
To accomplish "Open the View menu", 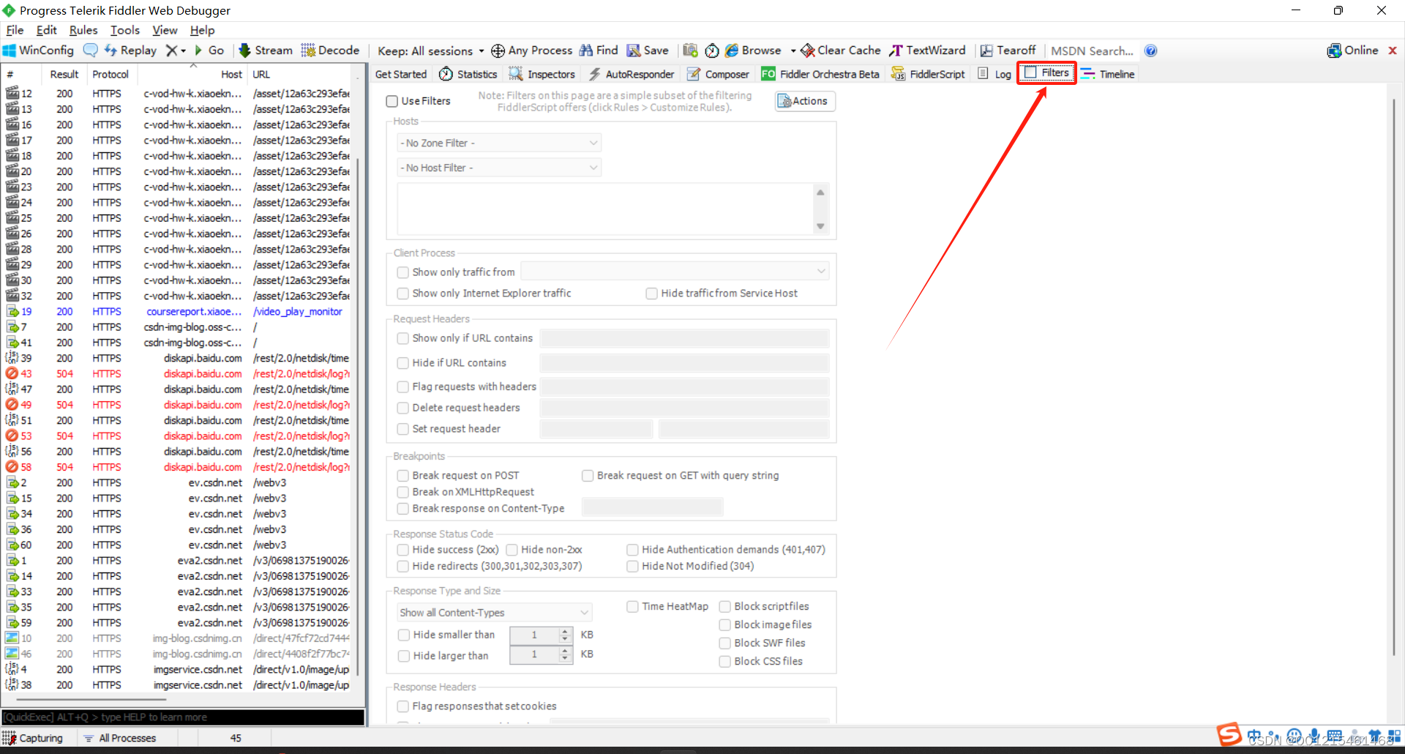I will 165,30.
